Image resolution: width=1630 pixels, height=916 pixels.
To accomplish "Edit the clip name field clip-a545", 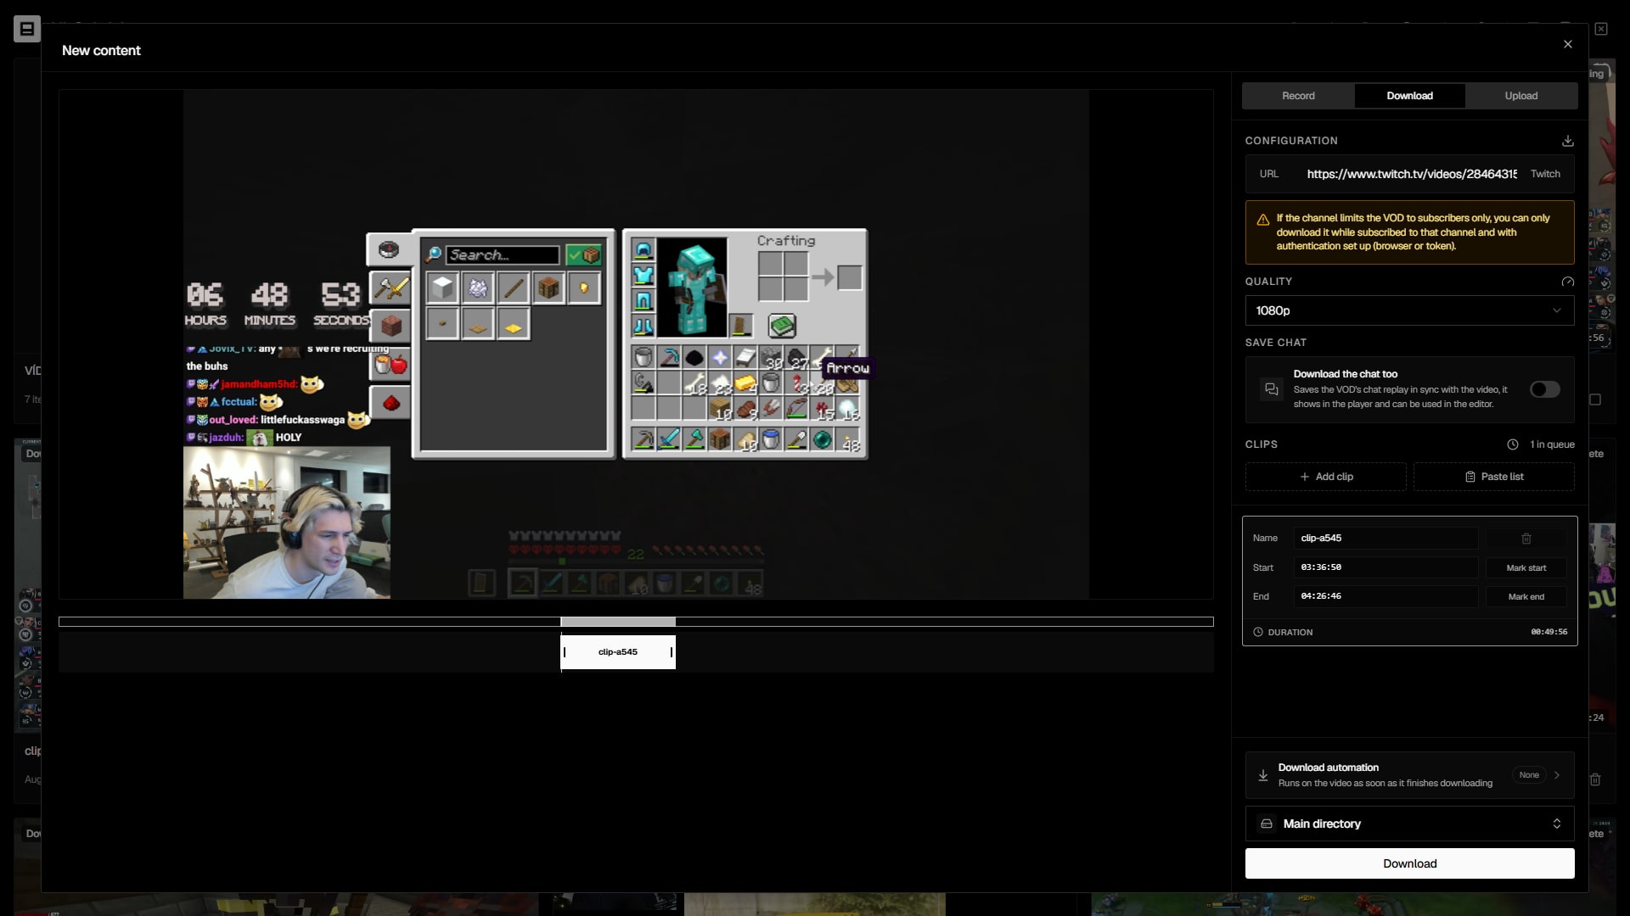I will [1385, 539].
